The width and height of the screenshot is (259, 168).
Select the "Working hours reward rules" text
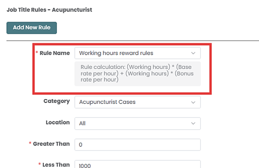click(x=116, y=53)
